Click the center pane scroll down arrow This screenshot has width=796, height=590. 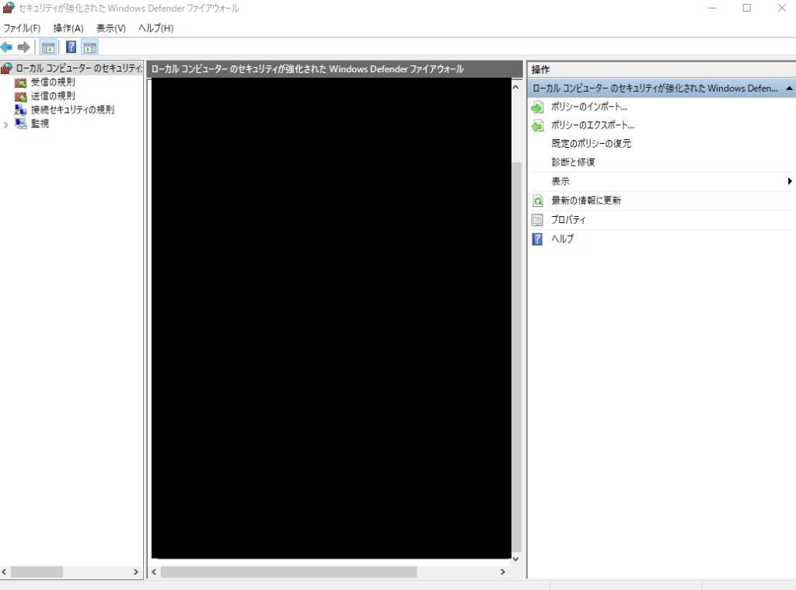[516, 559]
